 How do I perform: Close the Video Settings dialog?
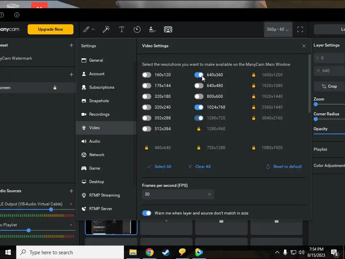[x=304, y=46]
